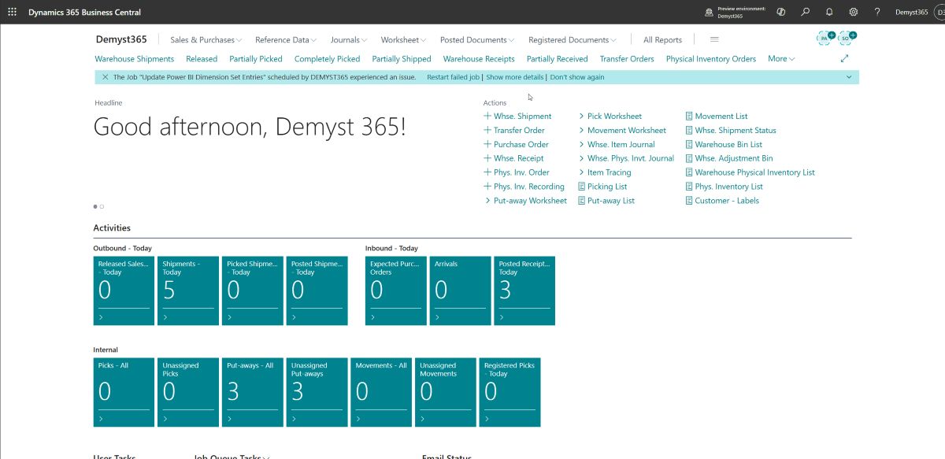Open the Journals dropdown menu
This screenshot has width=945, height=459.
[348, 39]
